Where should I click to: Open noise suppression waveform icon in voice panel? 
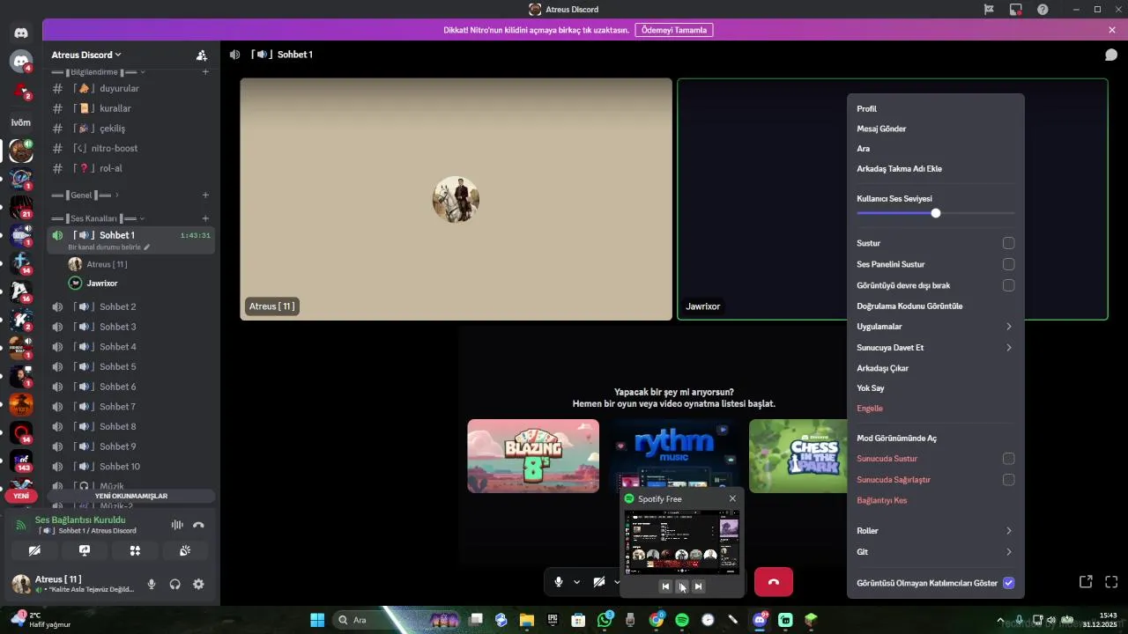pos(177,525)
